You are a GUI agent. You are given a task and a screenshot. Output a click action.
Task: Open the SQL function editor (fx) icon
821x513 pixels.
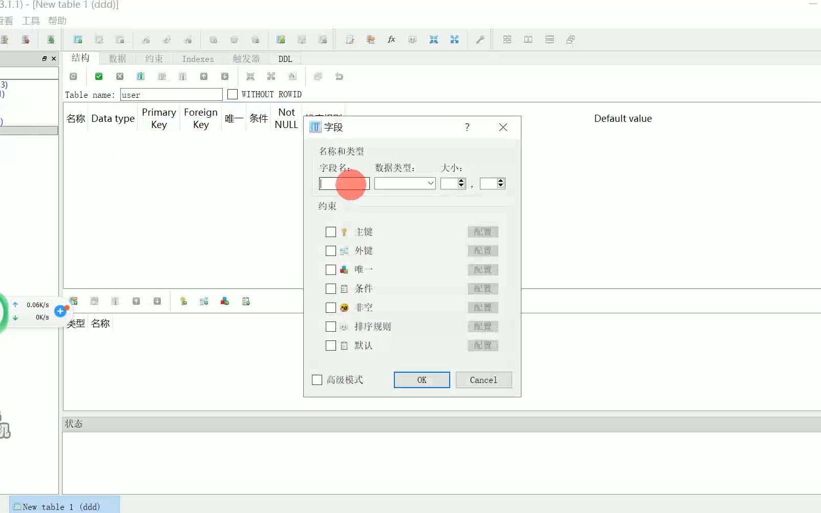point(391,39)
